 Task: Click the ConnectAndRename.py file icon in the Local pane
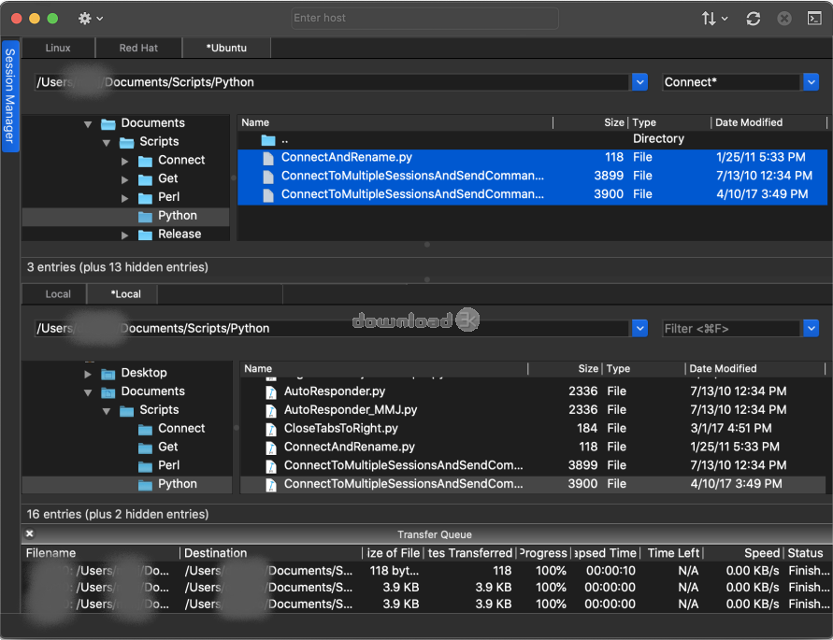(x=271, y=448)
